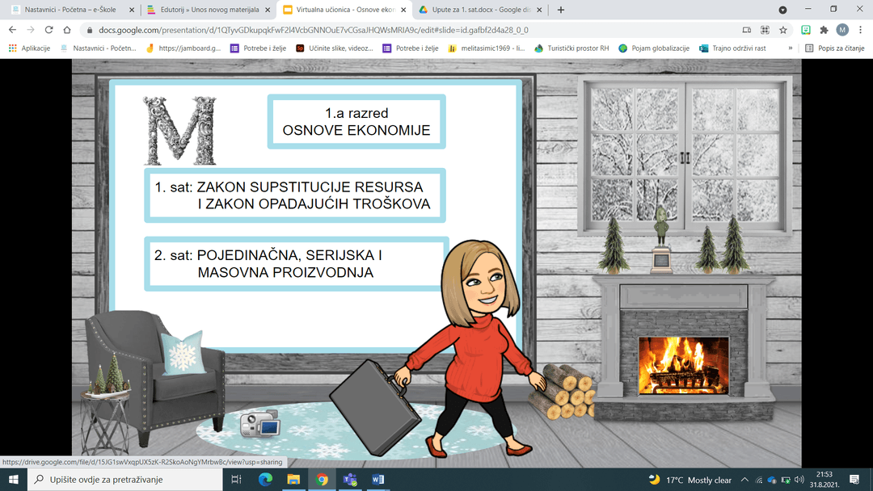Click the 1. sat lesson box

coord(295,195)
